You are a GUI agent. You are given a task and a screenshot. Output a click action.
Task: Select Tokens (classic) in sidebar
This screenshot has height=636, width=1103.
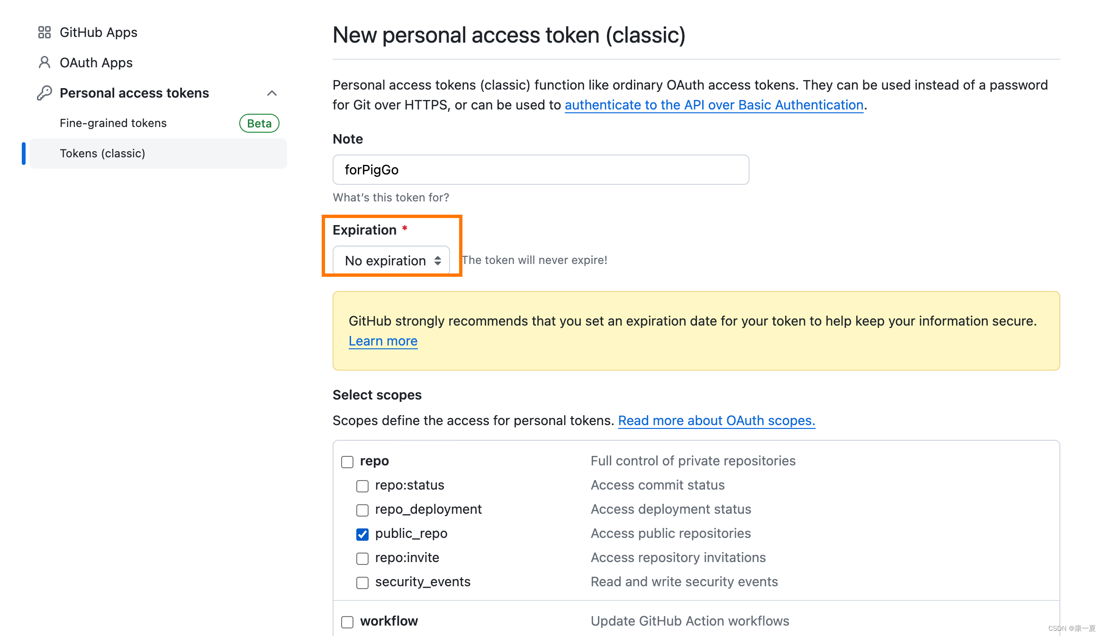pyautogui.click(x=102, y=154)
